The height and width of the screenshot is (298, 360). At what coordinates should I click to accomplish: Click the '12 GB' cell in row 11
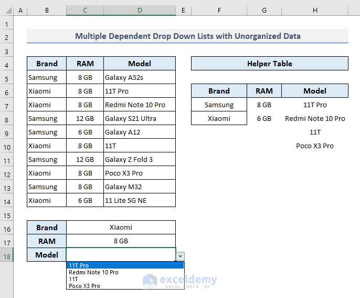85,159
